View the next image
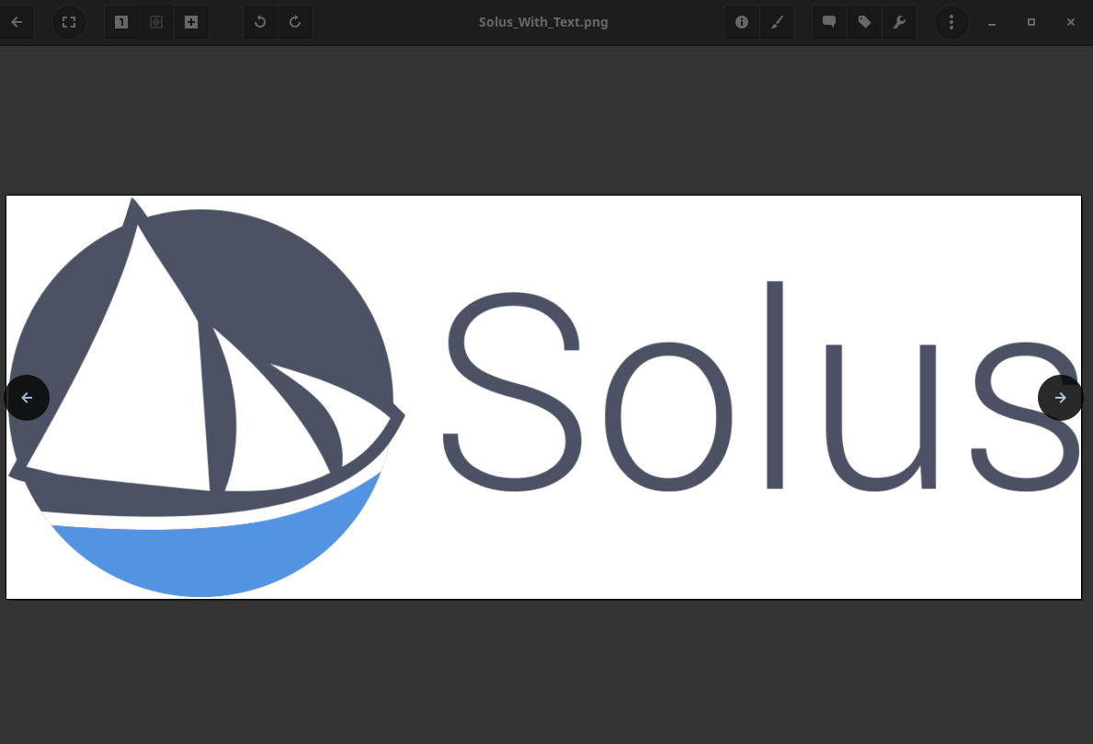Screen dimensions: 1093x744 pos(1060,398)
